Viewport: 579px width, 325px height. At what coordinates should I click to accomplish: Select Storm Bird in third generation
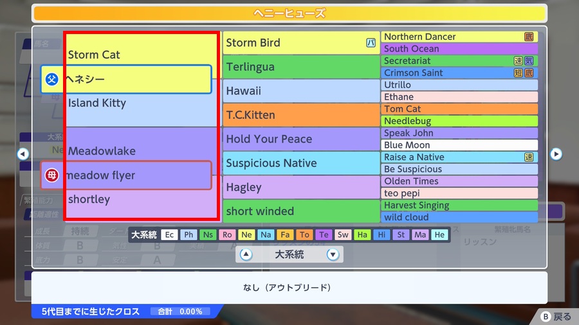tap(301, 43)
